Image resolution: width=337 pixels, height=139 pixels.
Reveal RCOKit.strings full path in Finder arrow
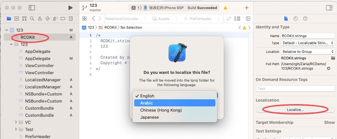(x=329, y=68)
